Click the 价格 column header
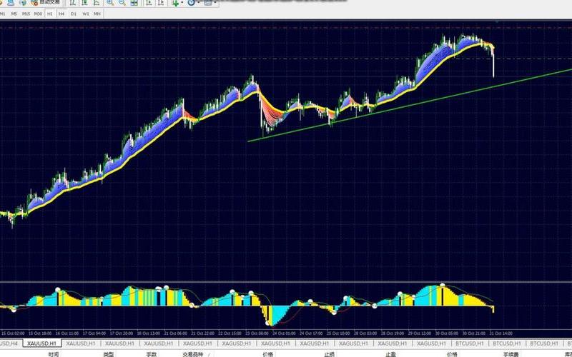This screenshot has width=572, height=357. (267, 353)
